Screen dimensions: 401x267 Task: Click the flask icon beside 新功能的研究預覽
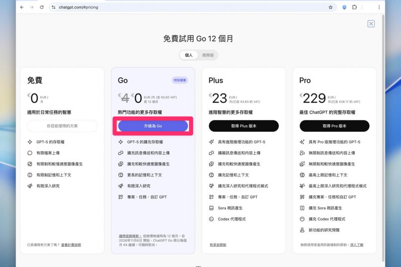[302, 230]
